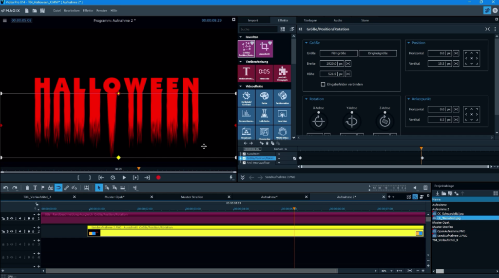Collapse the Ankerpunkt section triangle

409,99
